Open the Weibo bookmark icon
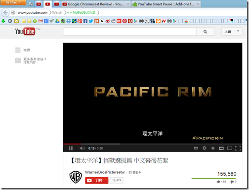249x190 pixels. pyautogui.click(x=108, y=21)
